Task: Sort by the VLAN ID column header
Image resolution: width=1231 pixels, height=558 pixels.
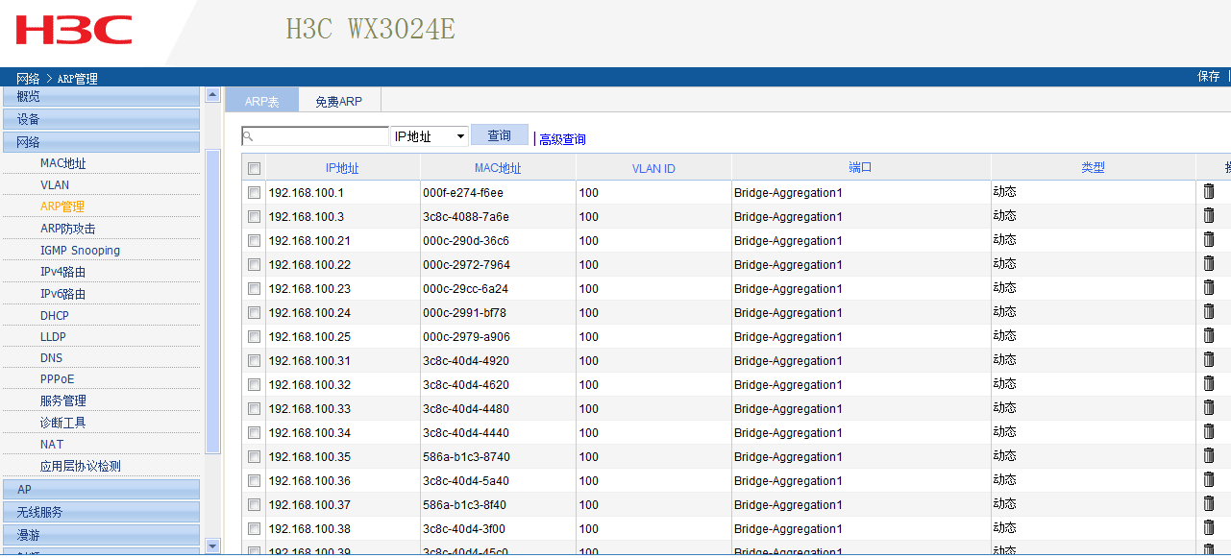Action: 653,168
